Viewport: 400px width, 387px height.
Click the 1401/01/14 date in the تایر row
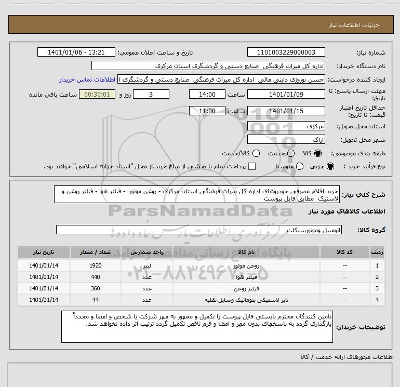coord(44,300)
